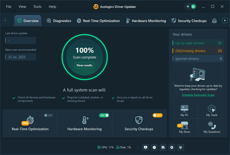Click 'Check all devices and hardware components' text
This screenshot has width=230, height=155.
click(x=36, y=99)
